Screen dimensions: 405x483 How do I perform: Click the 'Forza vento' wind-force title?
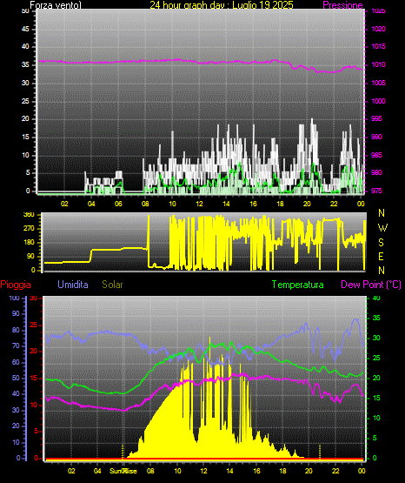click(x=56, y=5)
